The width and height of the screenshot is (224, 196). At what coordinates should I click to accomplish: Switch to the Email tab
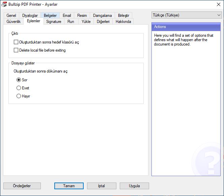[x=67, y=16]
